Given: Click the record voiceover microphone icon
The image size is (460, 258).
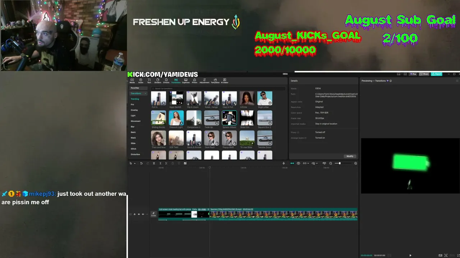Looking at the screenshot, I should point(284,163).
